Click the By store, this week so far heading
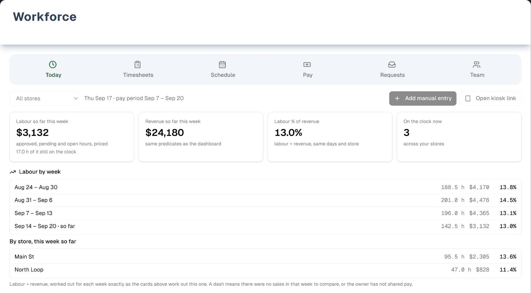531x293 pixels. tap(43, 241)
